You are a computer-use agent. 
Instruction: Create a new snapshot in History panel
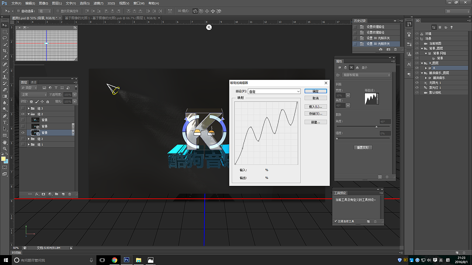coord(388,49)
